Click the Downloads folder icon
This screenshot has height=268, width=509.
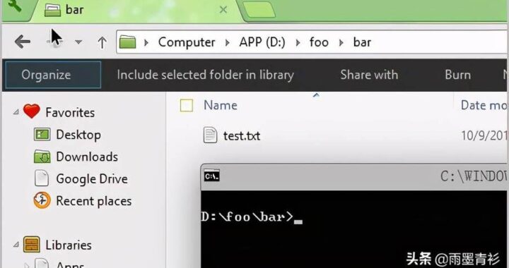[x=42, y=157]
